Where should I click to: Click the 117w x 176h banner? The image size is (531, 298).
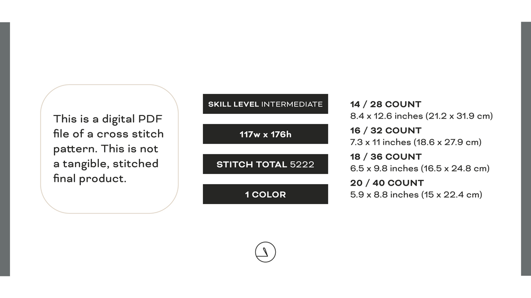point(265,134)
